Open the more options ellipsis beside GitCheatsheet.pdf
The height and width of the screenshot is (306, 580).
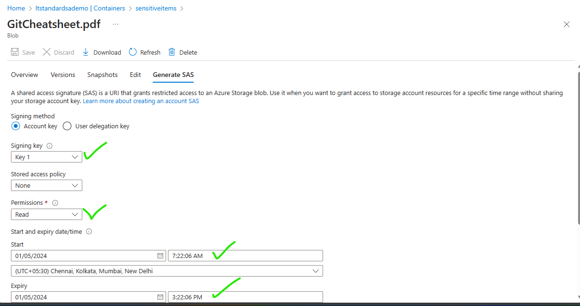(x=116, y=24)
